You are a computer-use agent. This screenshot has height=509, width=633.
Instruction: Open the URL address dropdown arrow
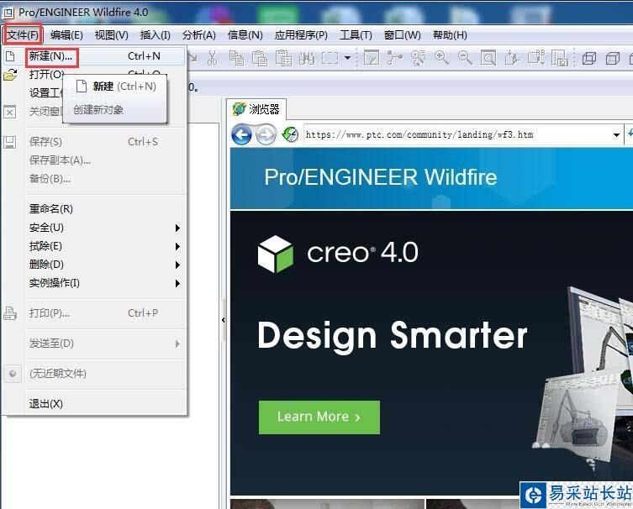tap(616, 134)
